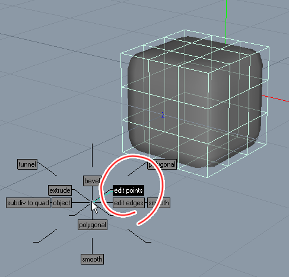Image resolution: width=289 pixels, height=277 pixels.
Task: Click the bevel marking menu item
Action: [x=92, y=181]
